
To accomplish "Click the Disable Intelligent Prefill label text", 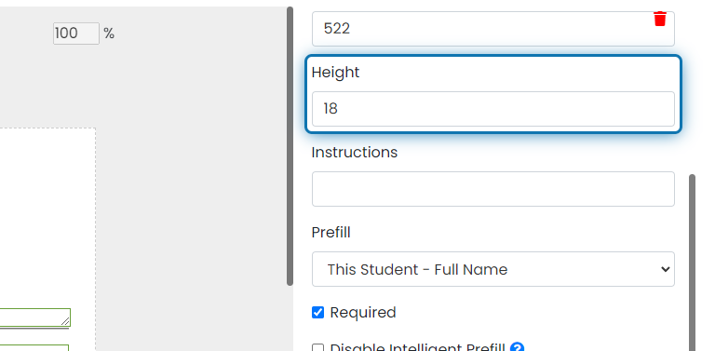I will pyautogui.click(x=417, y=348).
